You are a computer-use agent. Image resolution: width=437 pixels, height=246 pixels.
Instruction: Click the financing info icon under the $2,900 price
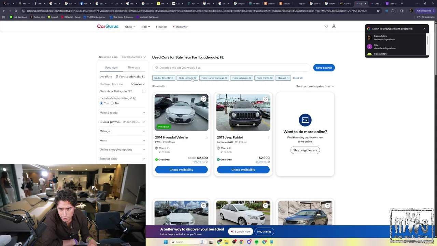[x=269, y=162]
